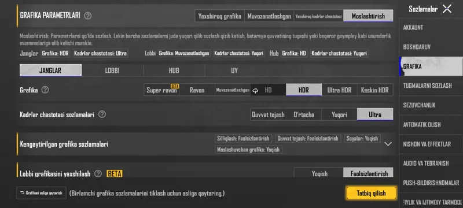Image resolution: width=463 pixels, height=208 pixels.
Task: Choose Muvozanatlashgan in the Grafika row
Action: coord(233,90)
